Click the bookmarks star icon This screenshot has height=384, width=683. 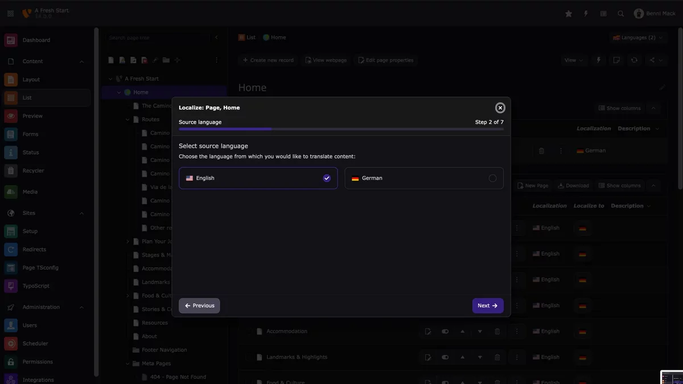tap(569, 14)
